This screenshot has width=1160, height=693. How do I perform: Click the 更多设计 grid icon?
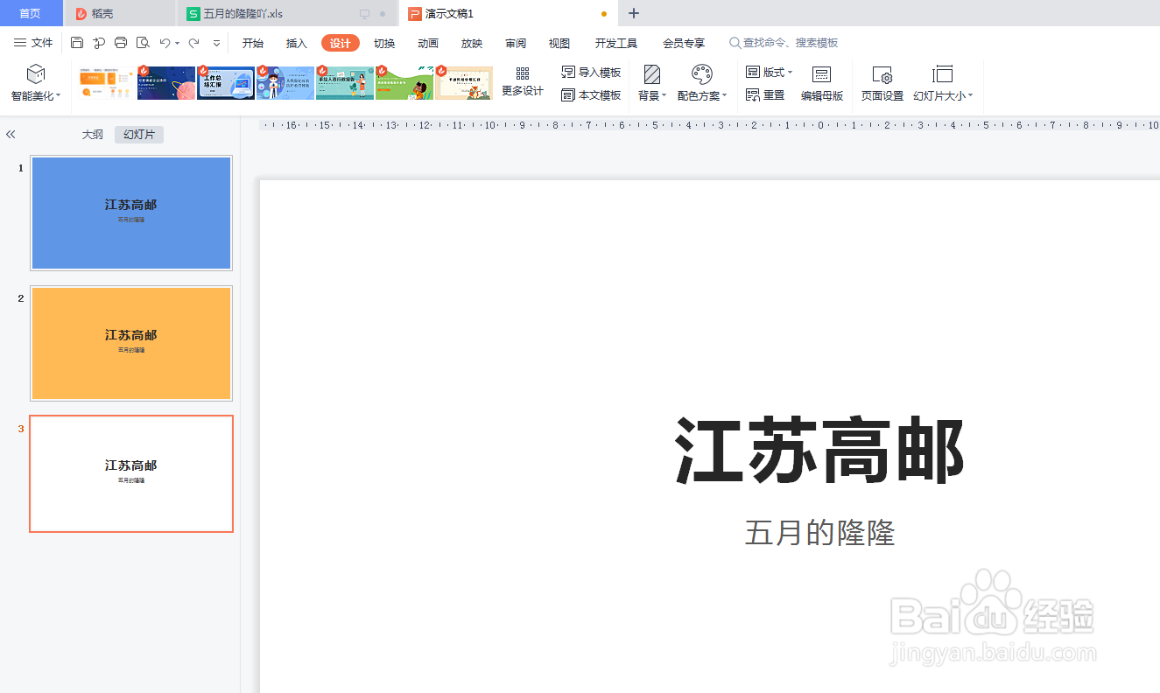pyautogui.click(x=523, y=73)
